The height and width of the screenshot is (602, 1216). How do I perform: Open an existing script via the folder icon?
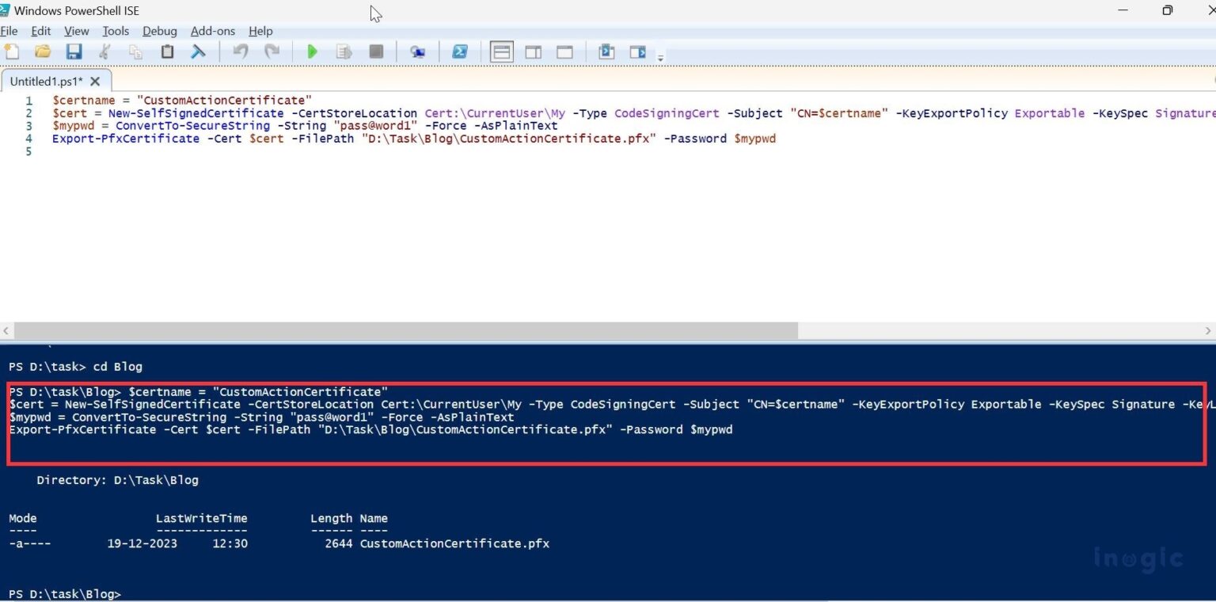click(43, 51)
